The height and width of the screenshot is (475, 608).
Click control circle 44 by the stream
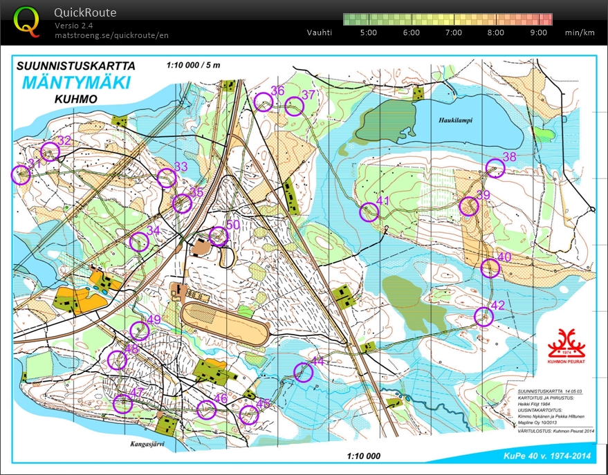click(304, 373)
